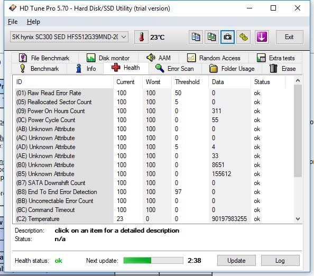Click the 90197983255 data value
Viewport: 314px width, 276px height.
229,219
